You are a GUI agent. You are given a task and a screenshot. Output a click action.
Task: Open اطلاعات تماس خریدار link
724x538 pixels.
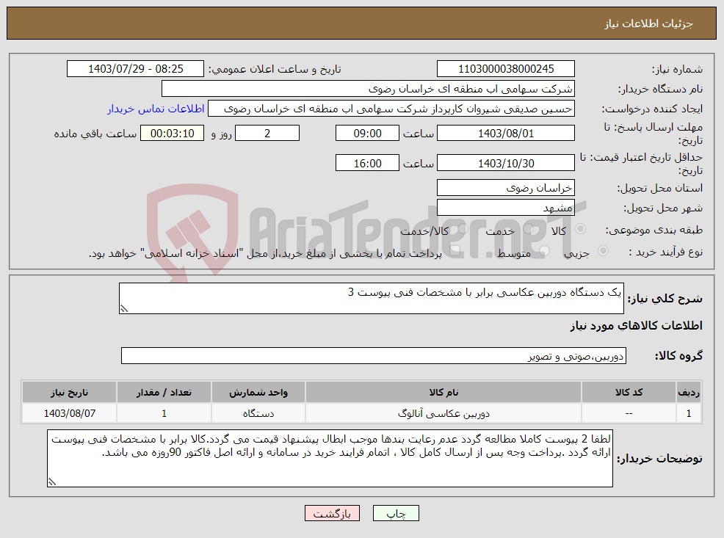click(x=156, y=109)
